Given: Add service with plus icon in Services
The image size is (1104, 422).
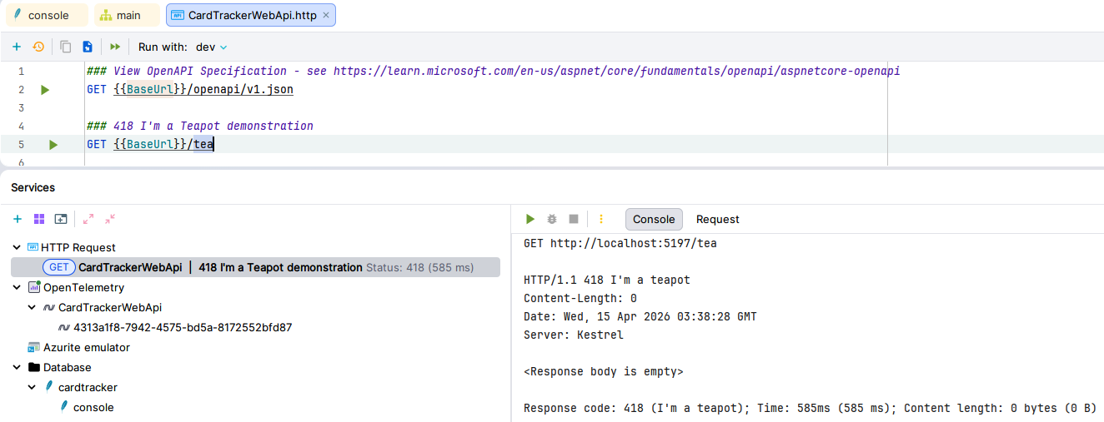Looking at the screenshot, I should pyautogui.click(x=17, y=219).
